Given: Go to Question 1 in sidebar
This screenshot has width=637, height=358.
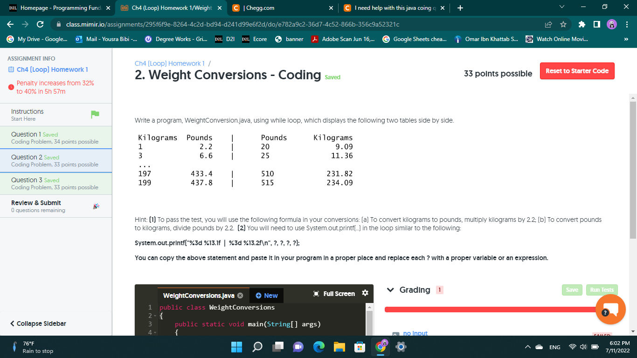Looking at the screenshot, I should click(x=56, y=138).
